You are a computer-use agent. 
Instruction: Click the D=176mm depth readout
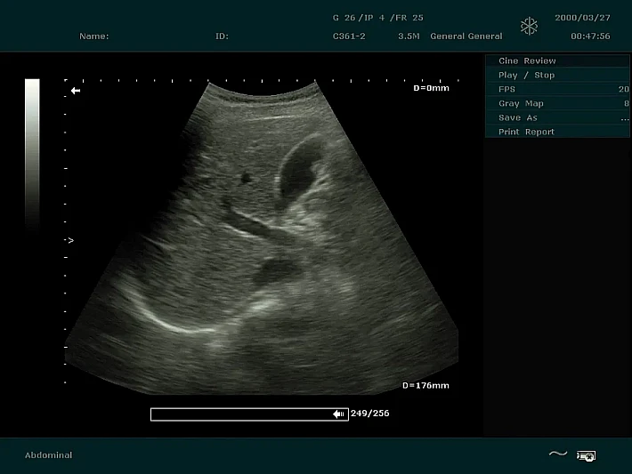tap(425, 385)
